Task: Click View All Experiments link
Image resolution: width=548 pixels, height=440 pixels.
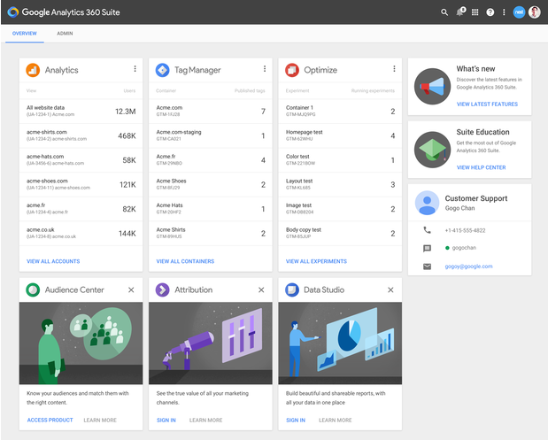Action: tap(316, 261)
